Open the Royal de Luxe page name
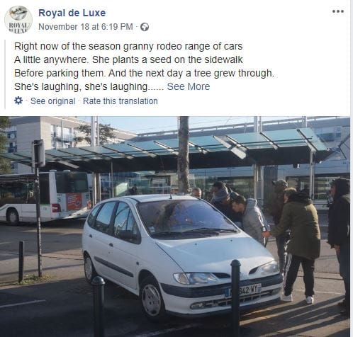Viewport: 353px width, 337px height. pos(72,13)
